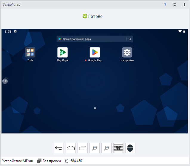Click the home screen page indicator dot
The width and height of the screenshot is (190, 166).
pyautogui.click(x=95, y=108)
